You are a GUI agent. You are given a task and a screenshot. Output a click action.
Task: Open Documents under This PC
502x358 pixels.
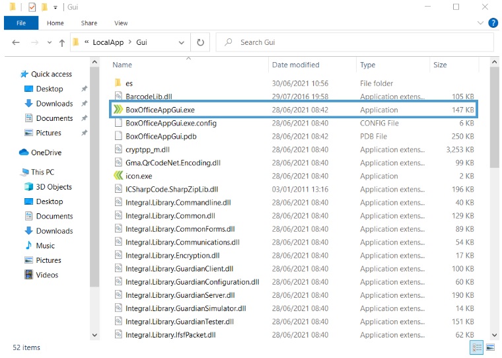click(54, 216)
